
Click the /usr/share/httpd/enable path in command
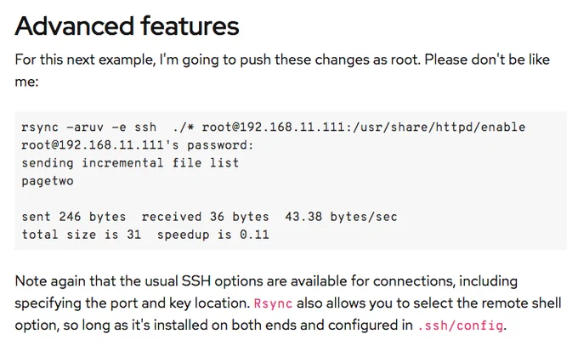coord(439,127)
